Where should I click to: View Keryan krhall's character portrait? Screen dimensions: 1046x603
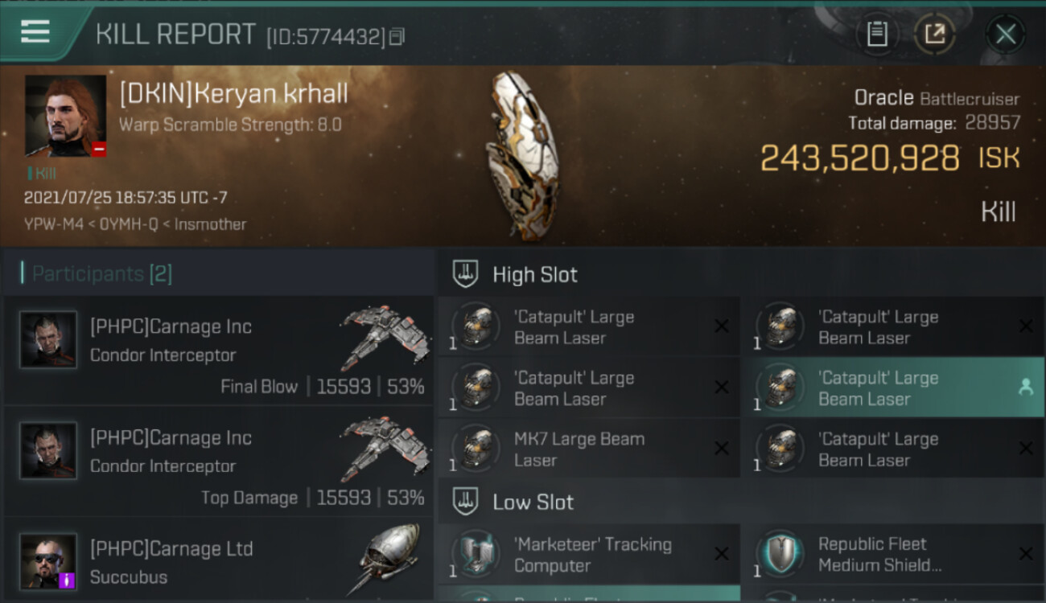coord(66,116)
